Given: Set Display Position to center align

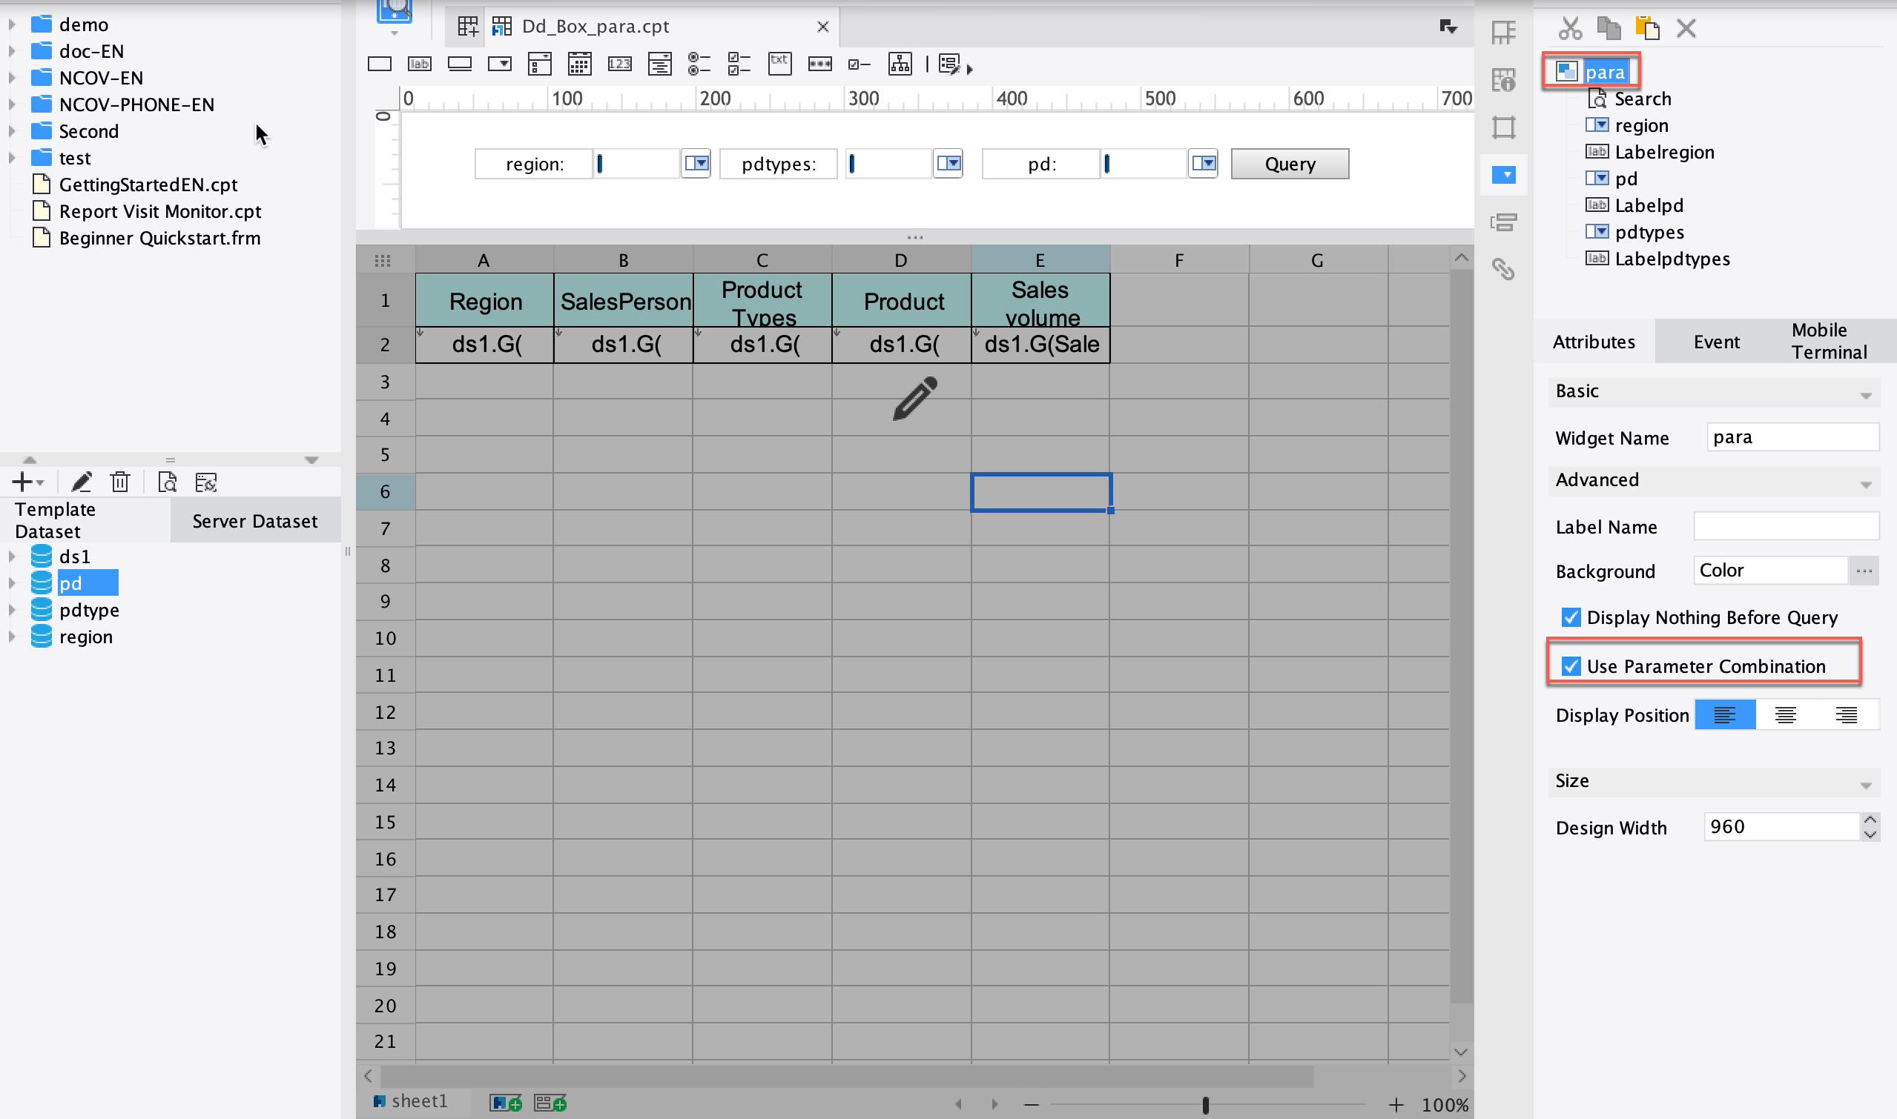Looking at the screenshot, I should [1786, 715].
